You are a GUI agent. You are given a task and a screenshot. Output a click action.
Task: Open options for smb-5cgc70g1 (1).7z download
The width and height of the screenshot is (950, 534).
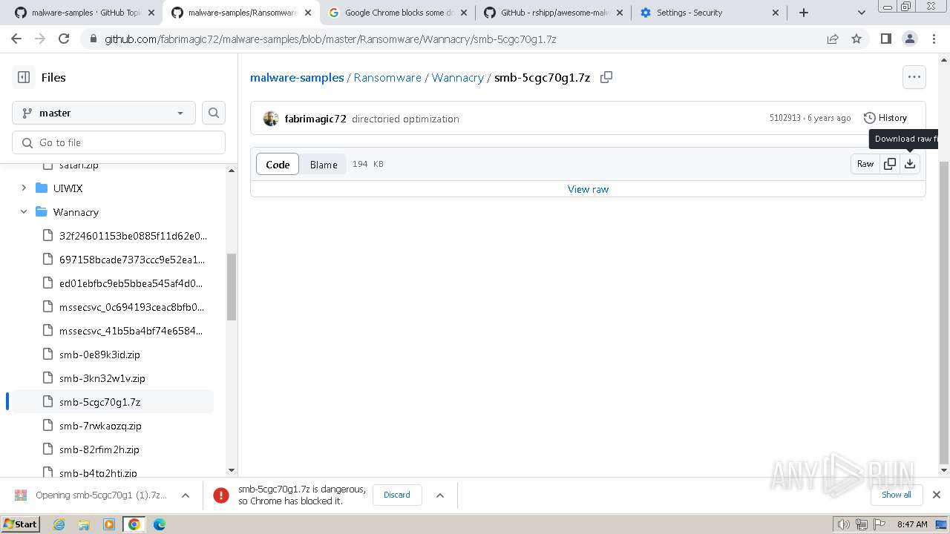(x=186, y=495)
